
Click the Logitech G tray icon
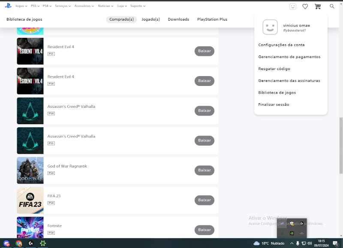coord(302,224)
